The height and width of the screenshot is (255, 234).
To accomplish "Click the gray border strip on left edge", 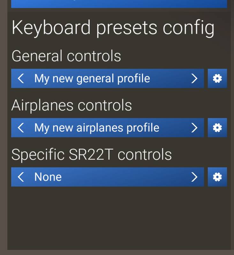I will click(4, 128).
